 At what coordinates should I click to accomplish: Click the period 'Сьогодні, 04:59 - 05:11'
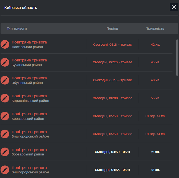(112, 152)
